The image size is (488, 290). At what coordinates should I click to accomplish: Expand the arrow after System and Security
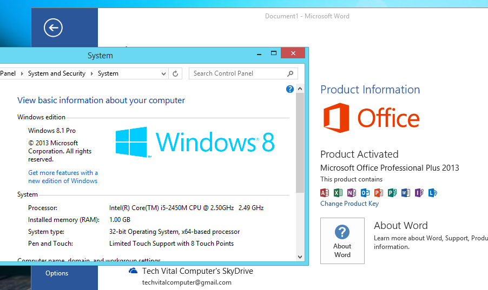pos(92,73)
